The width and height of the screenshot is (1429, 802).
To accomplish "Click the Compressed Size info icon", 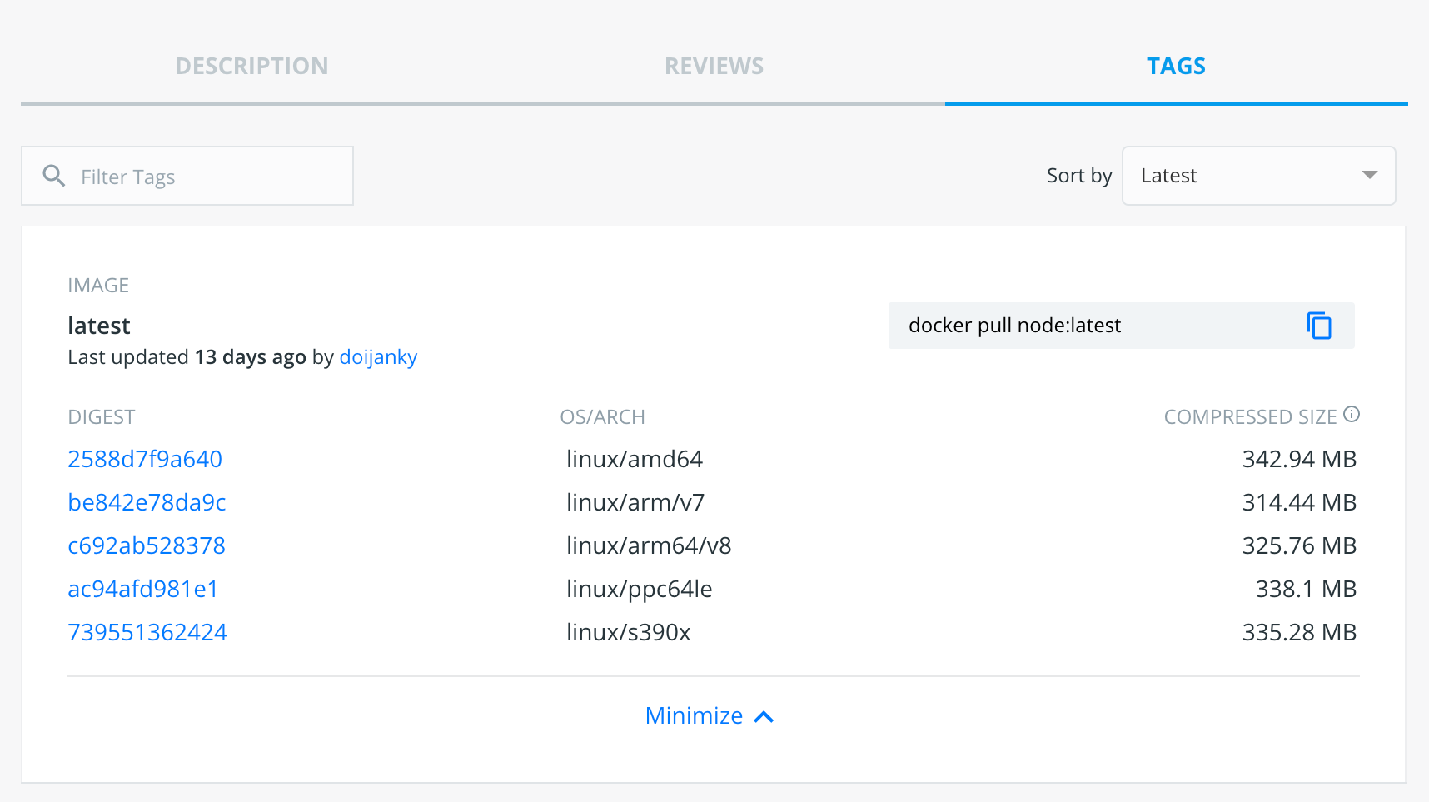I will pyautogui.click(x=1352, y=415).
